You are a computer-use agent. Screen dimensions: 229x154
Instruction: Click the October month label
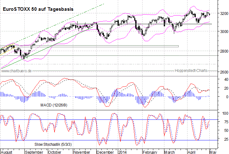tap(54, 152)
